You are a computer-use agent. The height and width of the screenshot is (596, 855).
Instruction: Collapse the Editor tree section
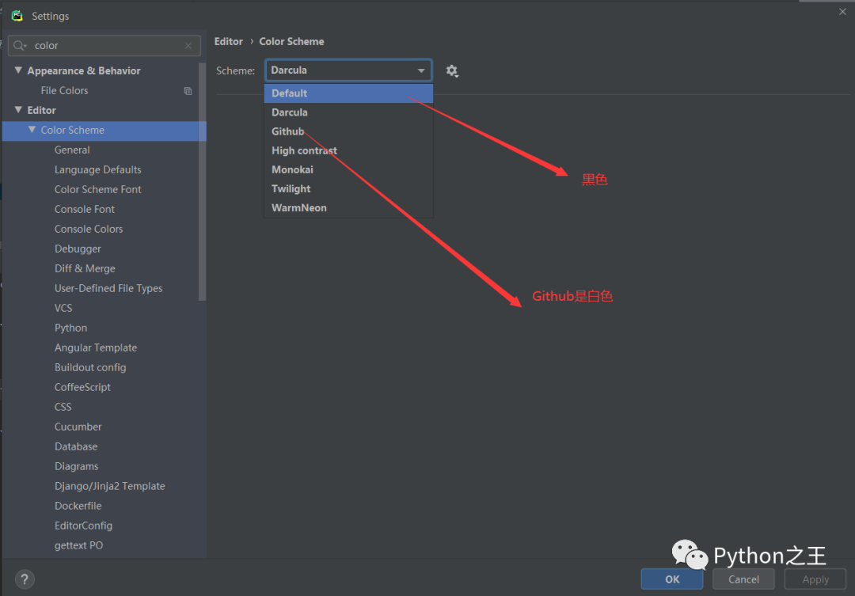[18, 109]
